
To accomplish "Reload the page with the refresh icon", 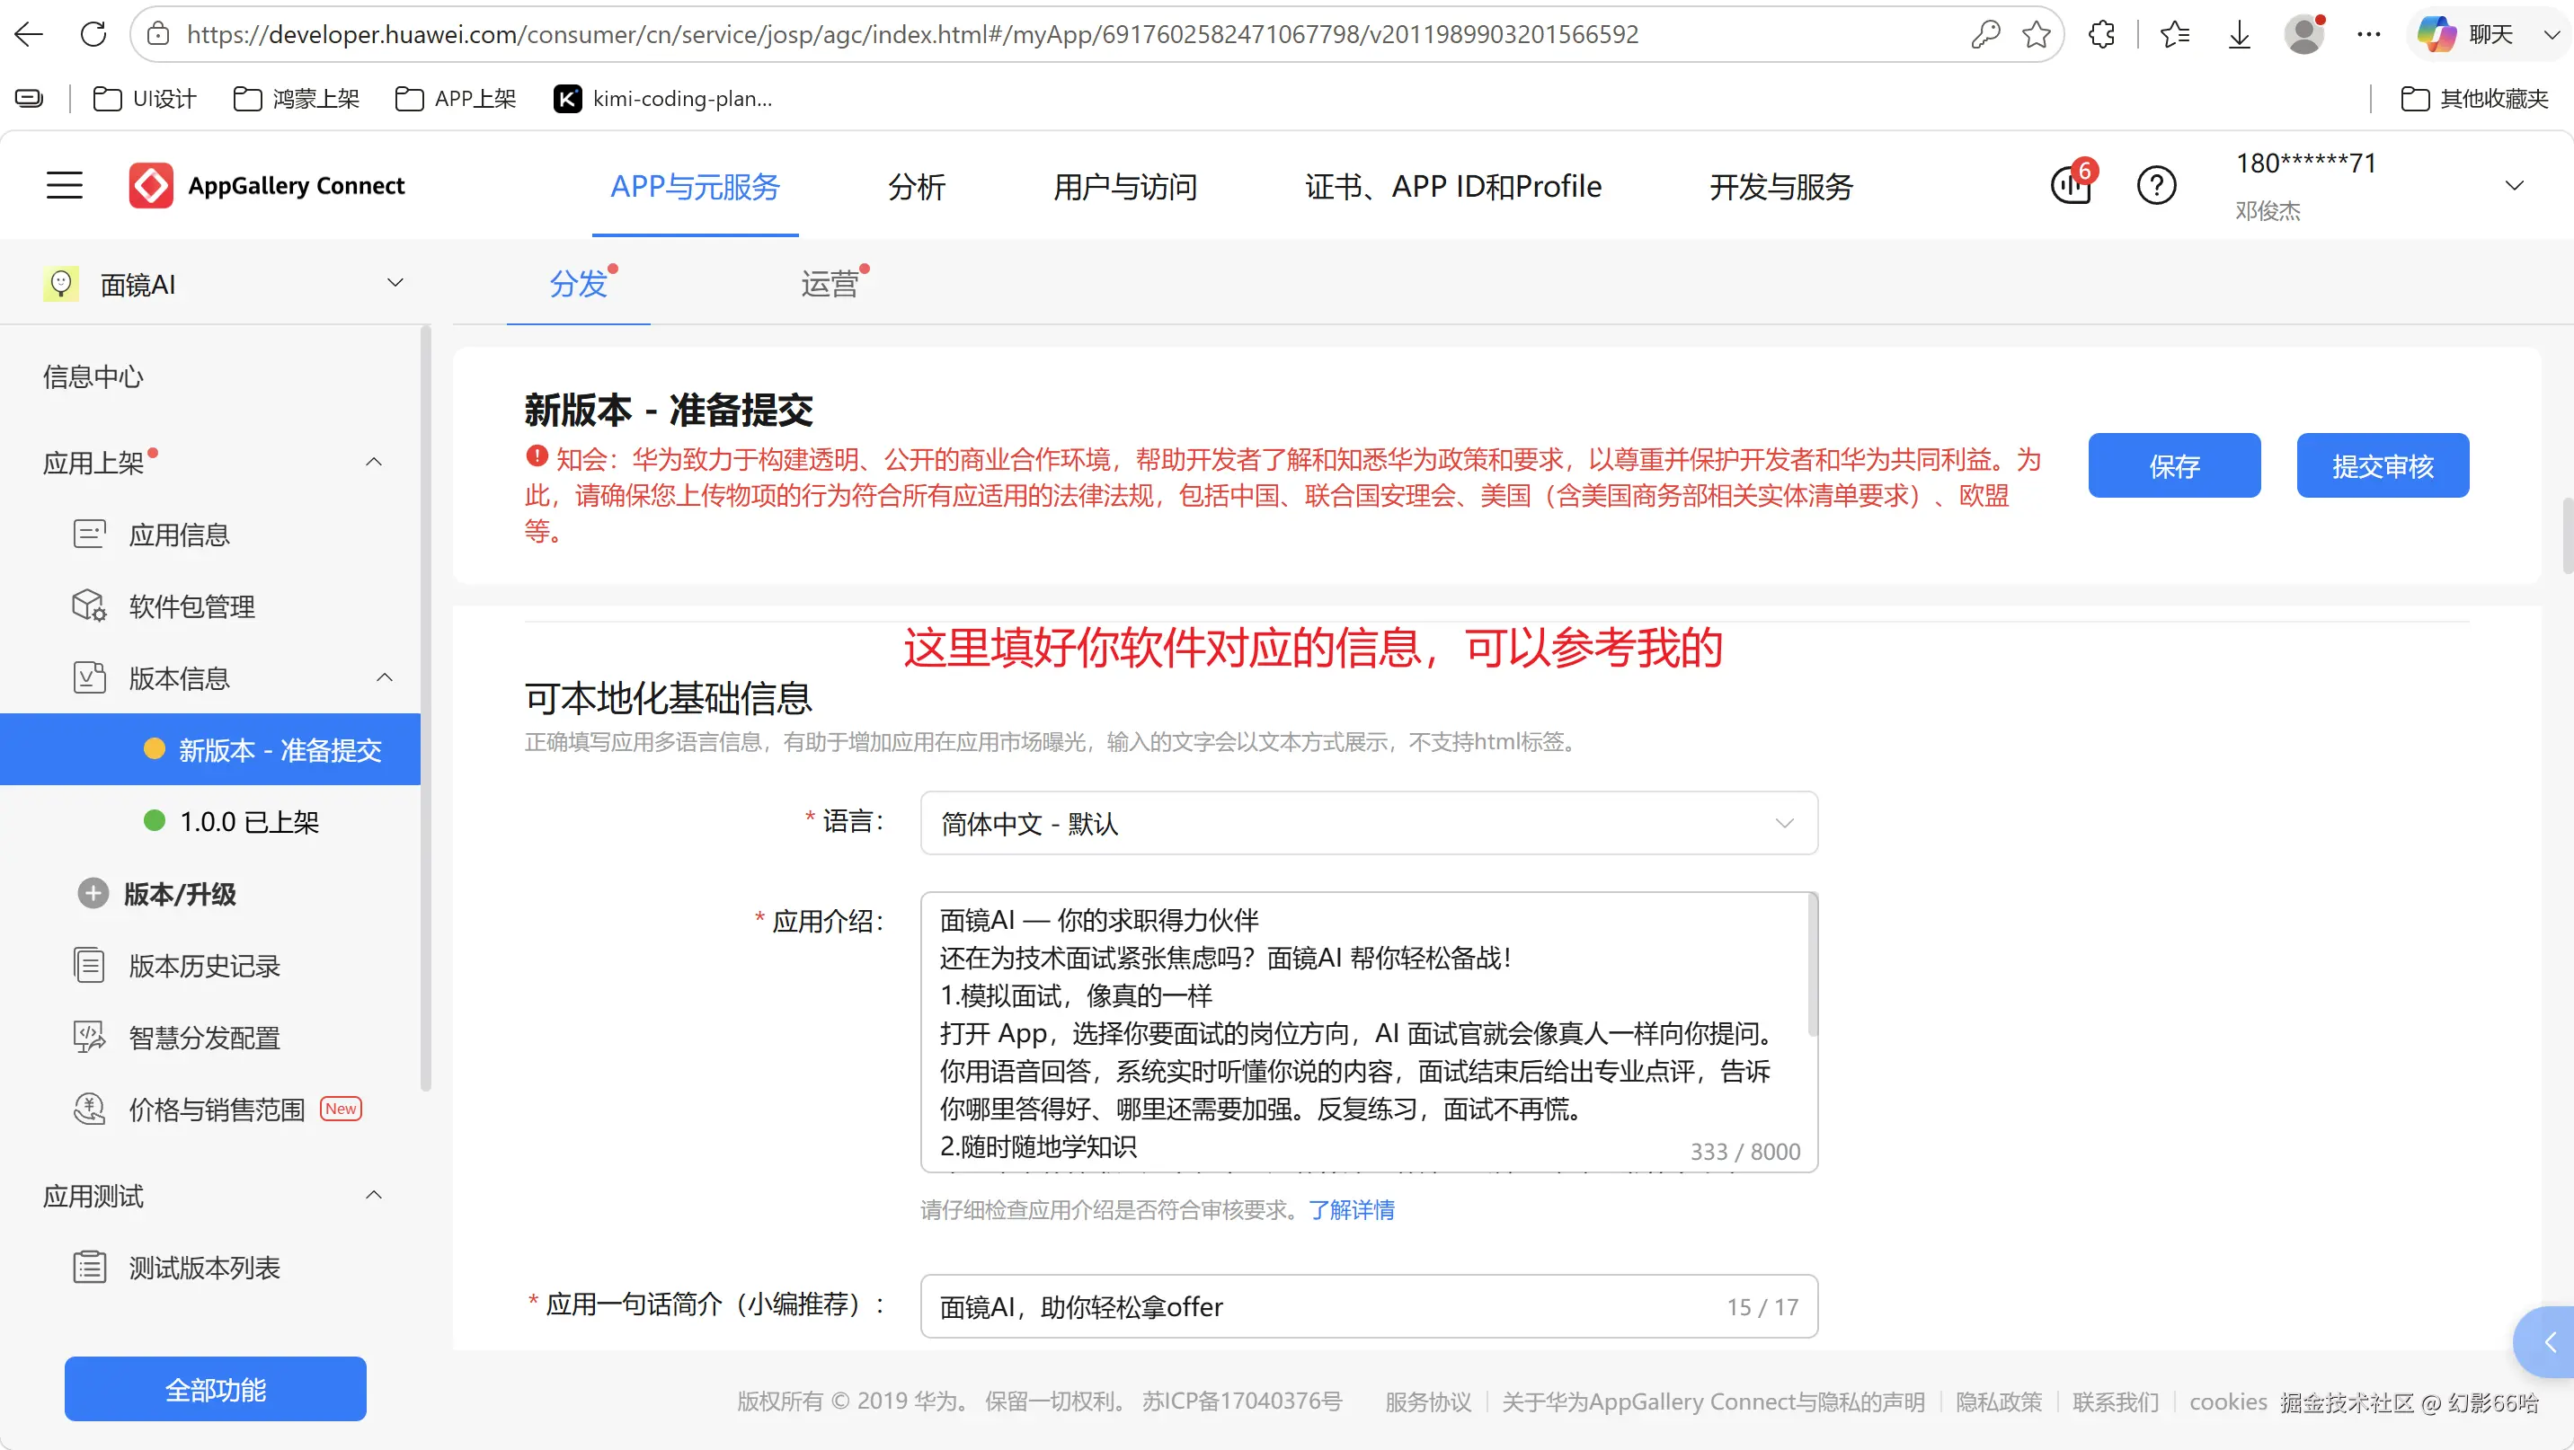I will 93,34.
